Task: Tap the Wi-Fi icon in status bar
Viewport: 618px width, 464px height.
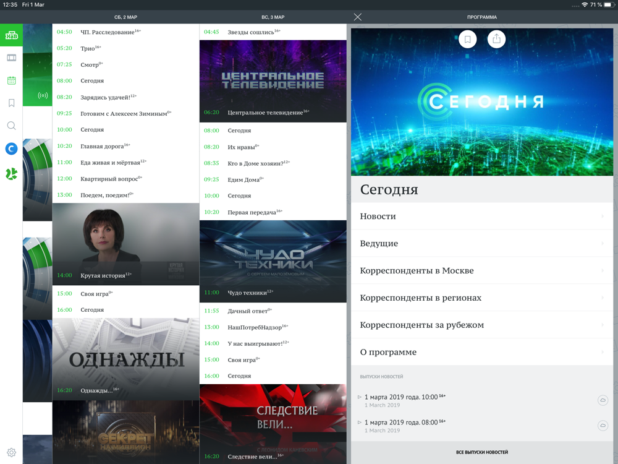Action: pos(585,5)
